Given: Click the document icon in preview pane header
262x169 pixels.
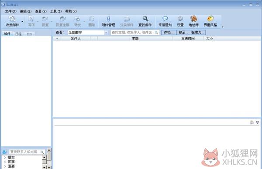Looking at the screenshot, I should [252, 123].
